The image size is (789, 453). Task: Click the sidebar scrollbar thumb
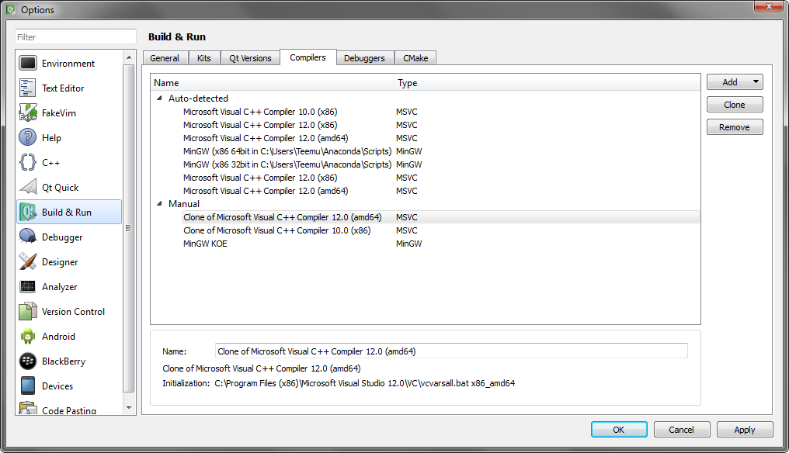(x=129, y=228)
